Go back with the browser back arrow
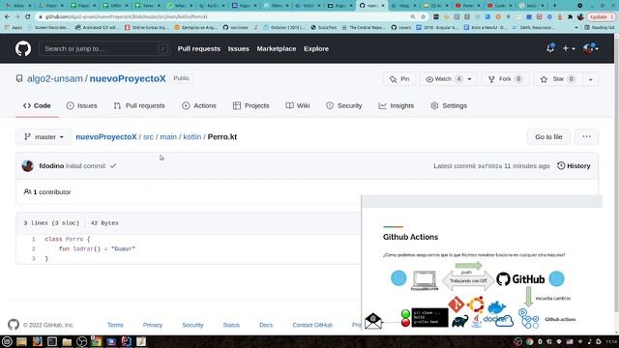 click(7, 17)
